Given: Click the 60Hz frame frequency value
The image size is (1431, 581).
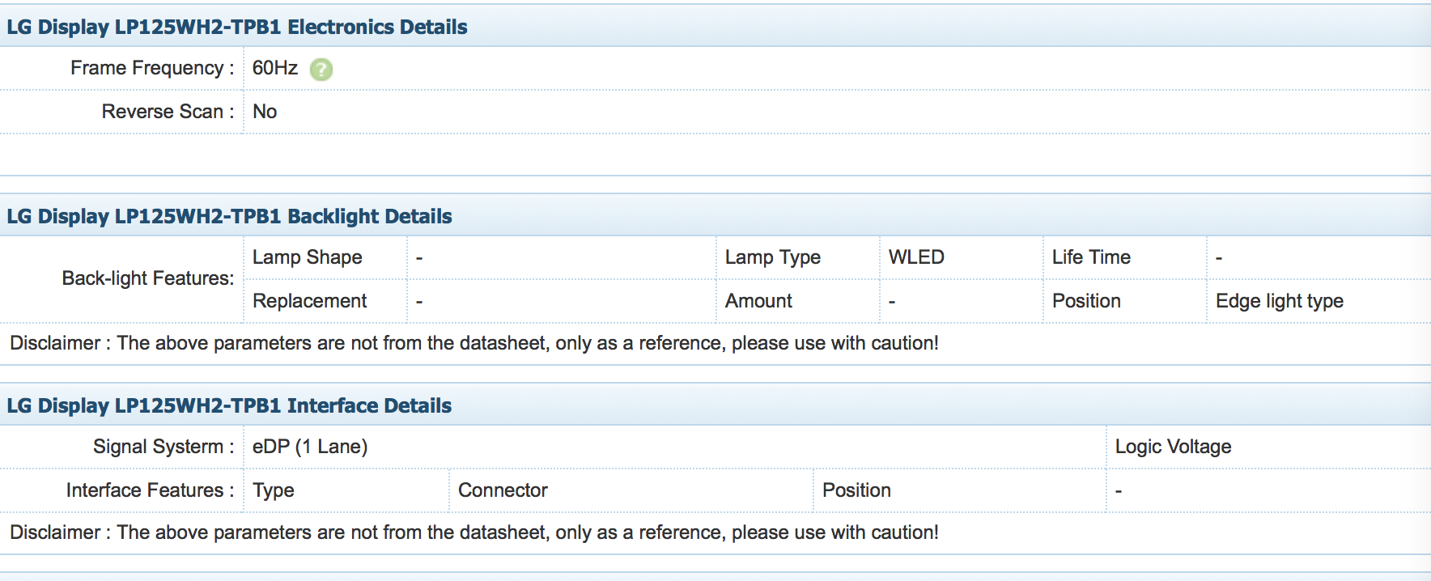Looking at the screenshot, I should (275, 68).
